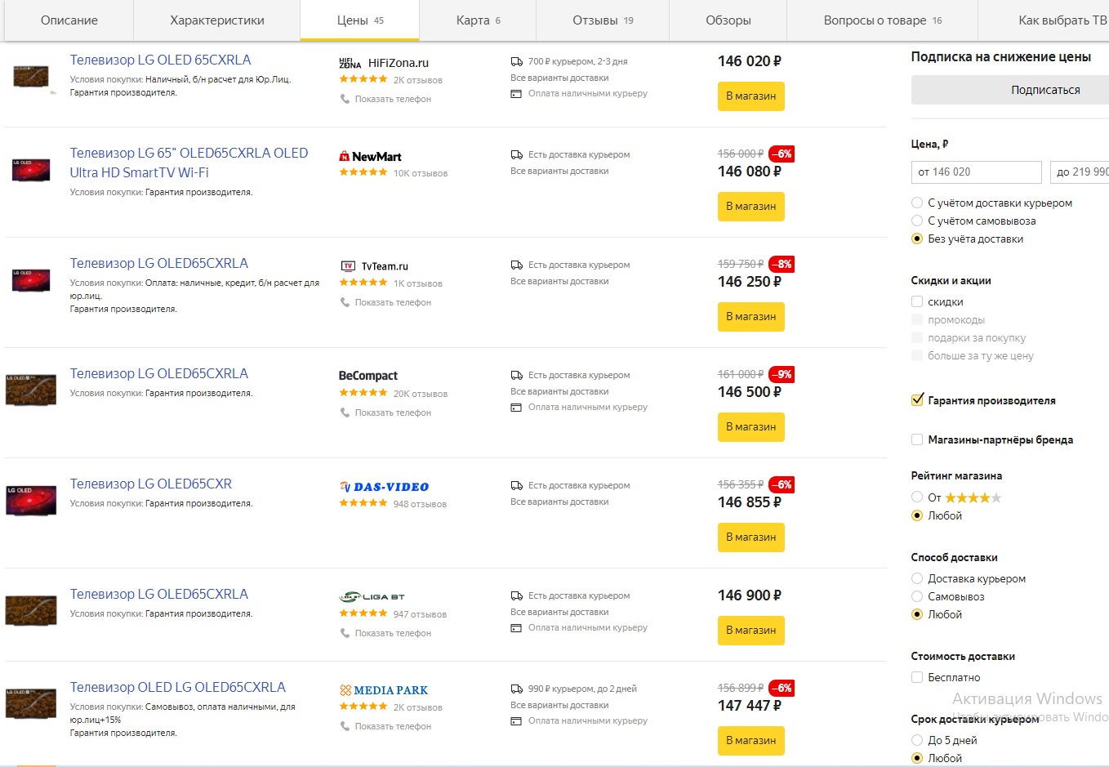Click the LIGA BT store logo
Image resolution: width=1109 pixels, height=767 pixels.
point(372,596)
